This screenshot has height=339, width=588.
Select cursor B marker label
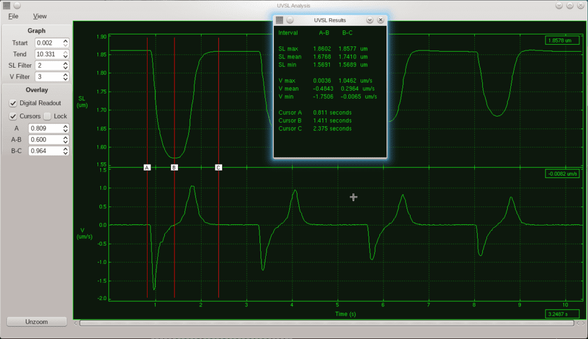[x=174, y=167]
